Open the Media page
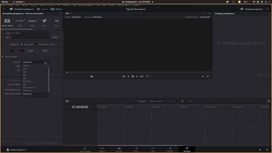 click(x=85, y=150)
